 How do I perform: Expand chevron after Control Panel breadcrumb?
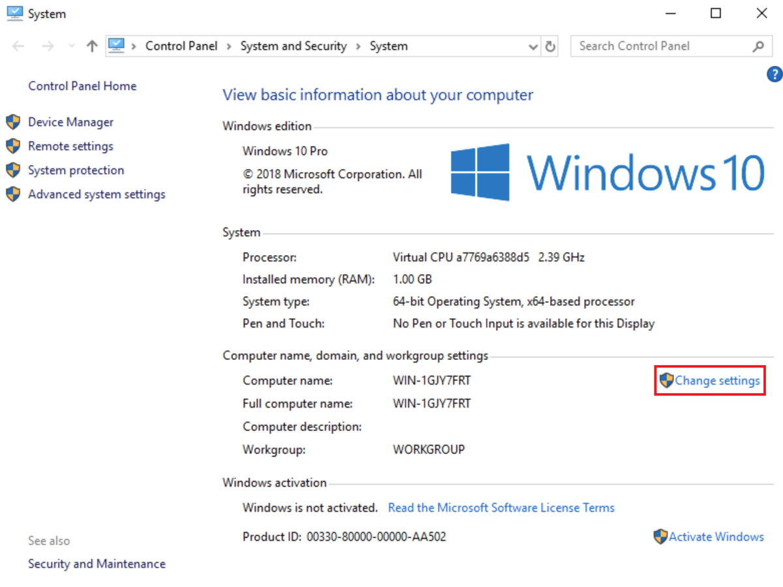[x=229, y=46]
